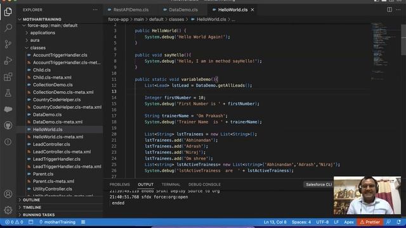Open the Run and Debug view
406x228 pixels.
pos(8,61)
